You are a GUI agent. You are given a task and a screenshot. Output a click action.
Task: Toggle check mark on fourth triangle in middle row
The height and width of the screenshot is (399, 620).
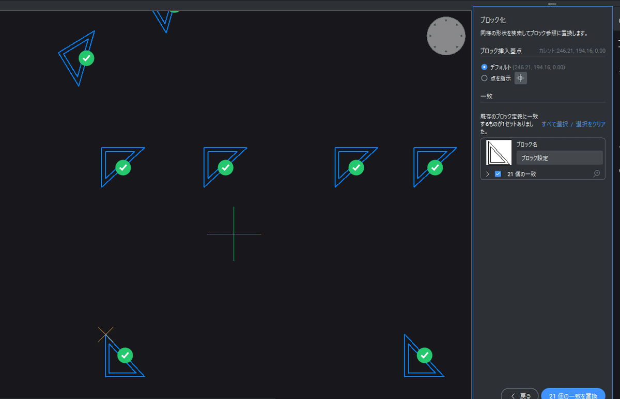(x=435, y=168)
